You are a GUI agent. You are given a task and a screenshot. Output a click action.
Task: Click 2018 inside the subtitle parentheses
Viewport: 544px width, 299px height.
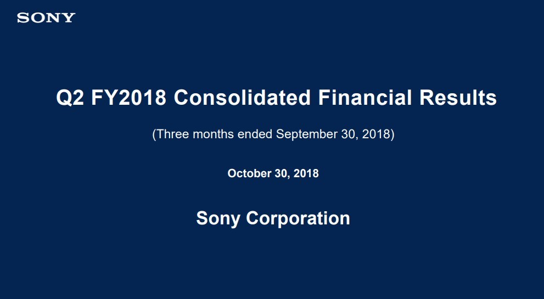pos(376,134)
